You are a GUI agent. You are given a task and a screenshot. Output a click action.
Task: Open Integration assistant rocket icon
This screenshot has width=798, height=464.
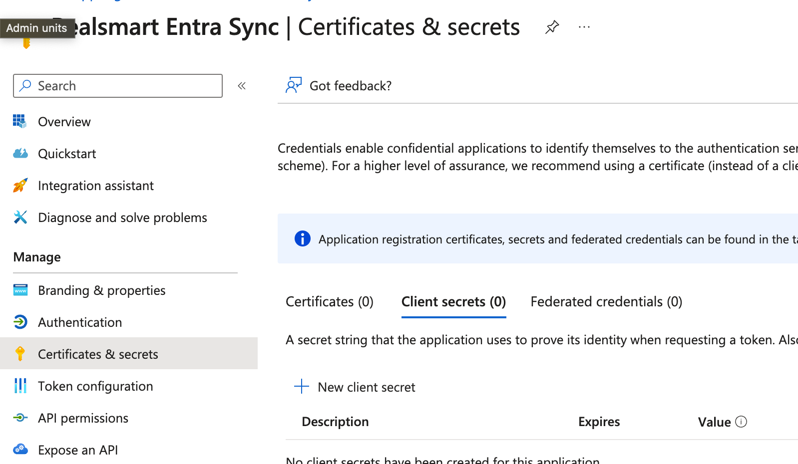point(20,186)
